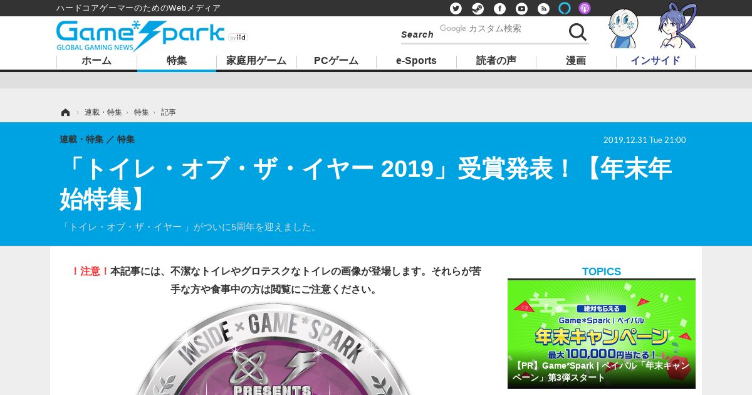The image size is (752, 395).
Task: Click the red ！注意！ warning text
Action: click(x=90, y=271)
